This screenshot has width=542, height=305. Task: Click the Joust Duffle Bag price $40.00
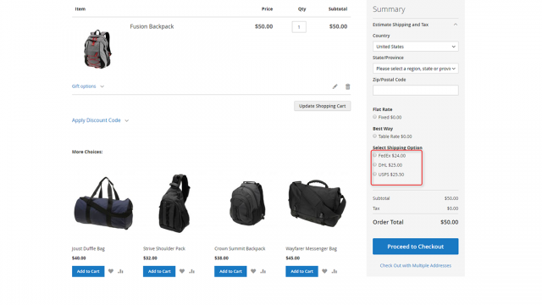(x=79, y=258)
